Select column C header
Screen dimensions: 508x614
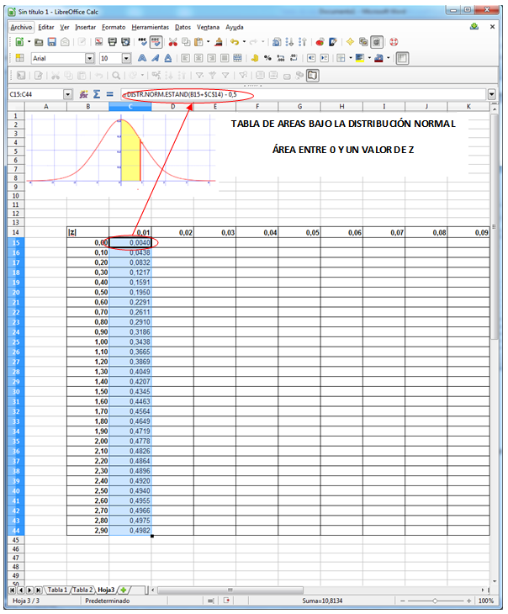click(130, 107)
